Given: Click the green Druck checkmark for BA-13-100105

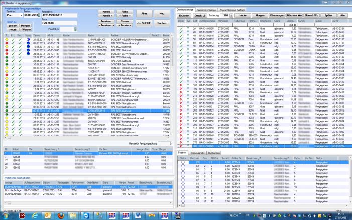Looking at the screenshot, I should click(x=181, y=29).
